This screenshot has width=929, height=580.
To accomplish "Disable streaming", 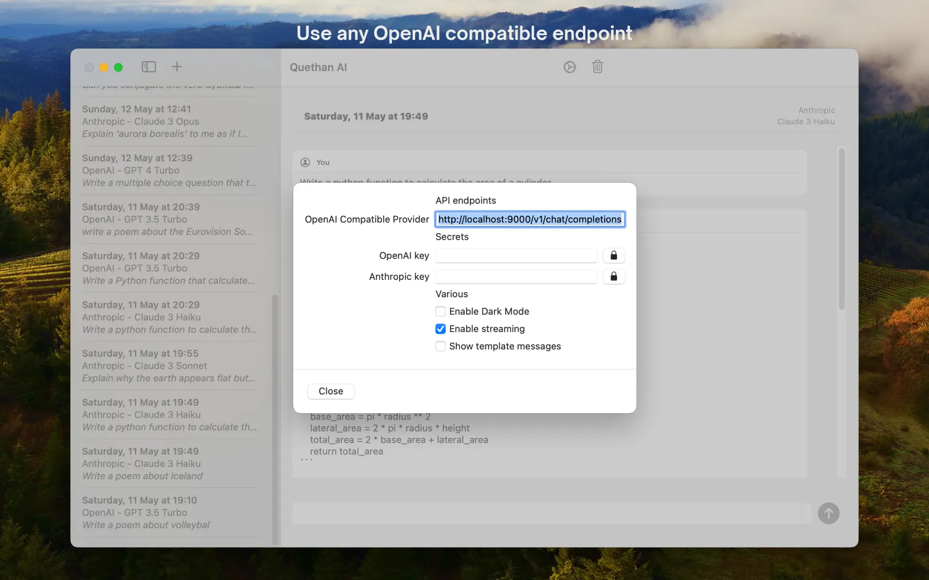I will click(x=440, y=329).
